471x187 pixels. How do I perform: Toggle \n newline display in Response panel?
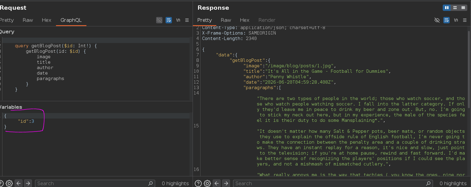point(456,20)
